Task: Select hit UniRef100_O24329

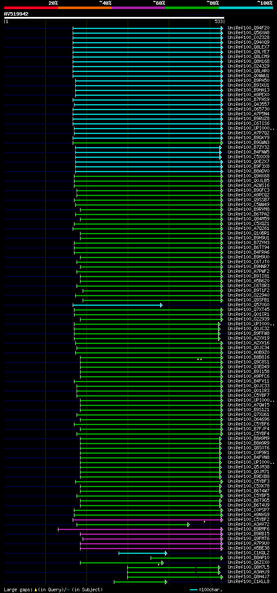Action: pos(248,66)
